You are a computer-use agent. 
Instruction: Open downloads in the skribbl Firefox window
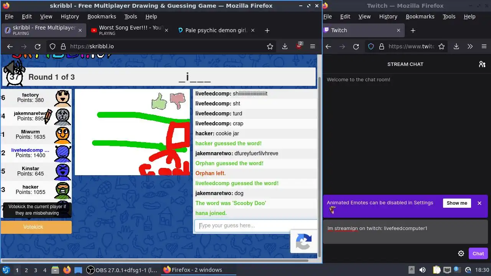(x=285, y=46)
